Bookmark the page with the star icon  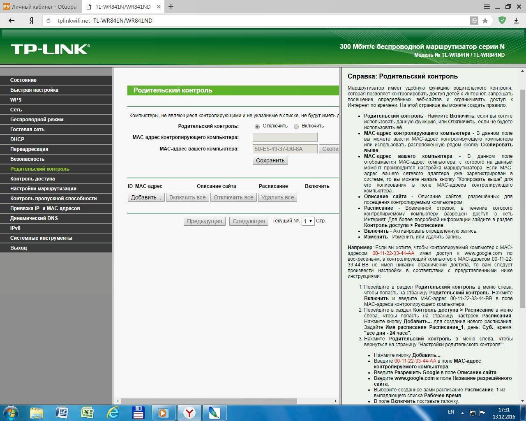click(485, 21)
